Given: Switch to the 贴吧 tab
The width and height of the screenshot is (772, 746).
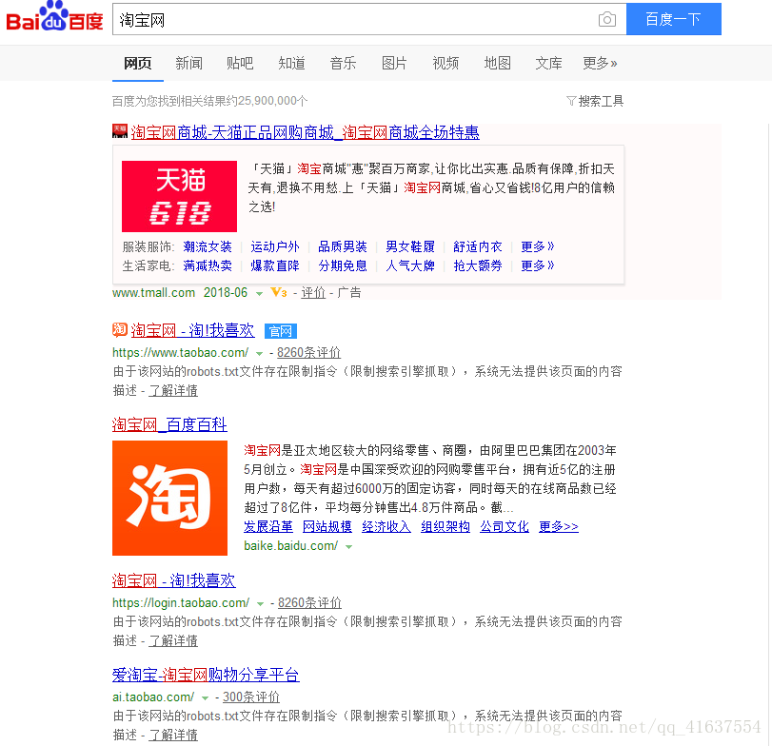Looking at the screenshot, I should click(240, 63).
